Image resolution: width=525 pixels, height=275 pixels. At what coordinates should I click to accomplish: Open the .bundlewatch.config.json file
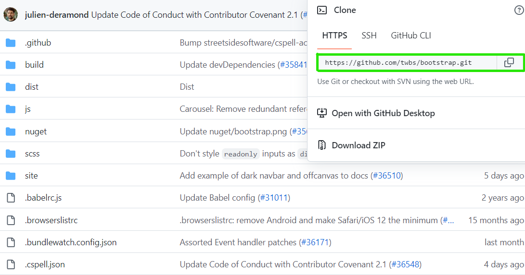[71, 242]
